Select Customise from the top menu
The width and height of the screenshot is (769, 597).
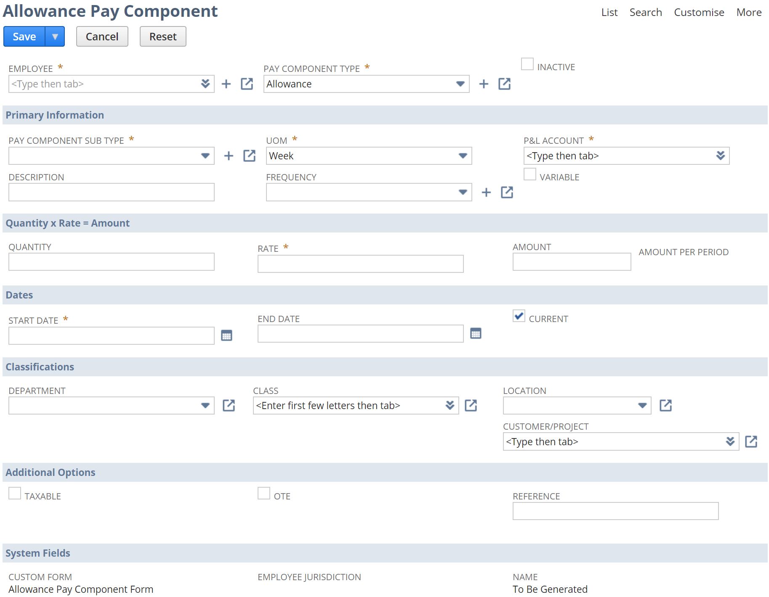click(699, 12)
